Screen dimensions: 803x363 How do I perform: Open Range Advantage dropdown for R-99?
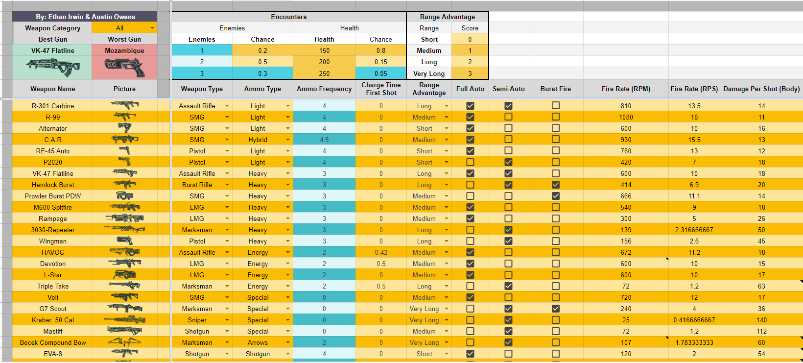447,117
